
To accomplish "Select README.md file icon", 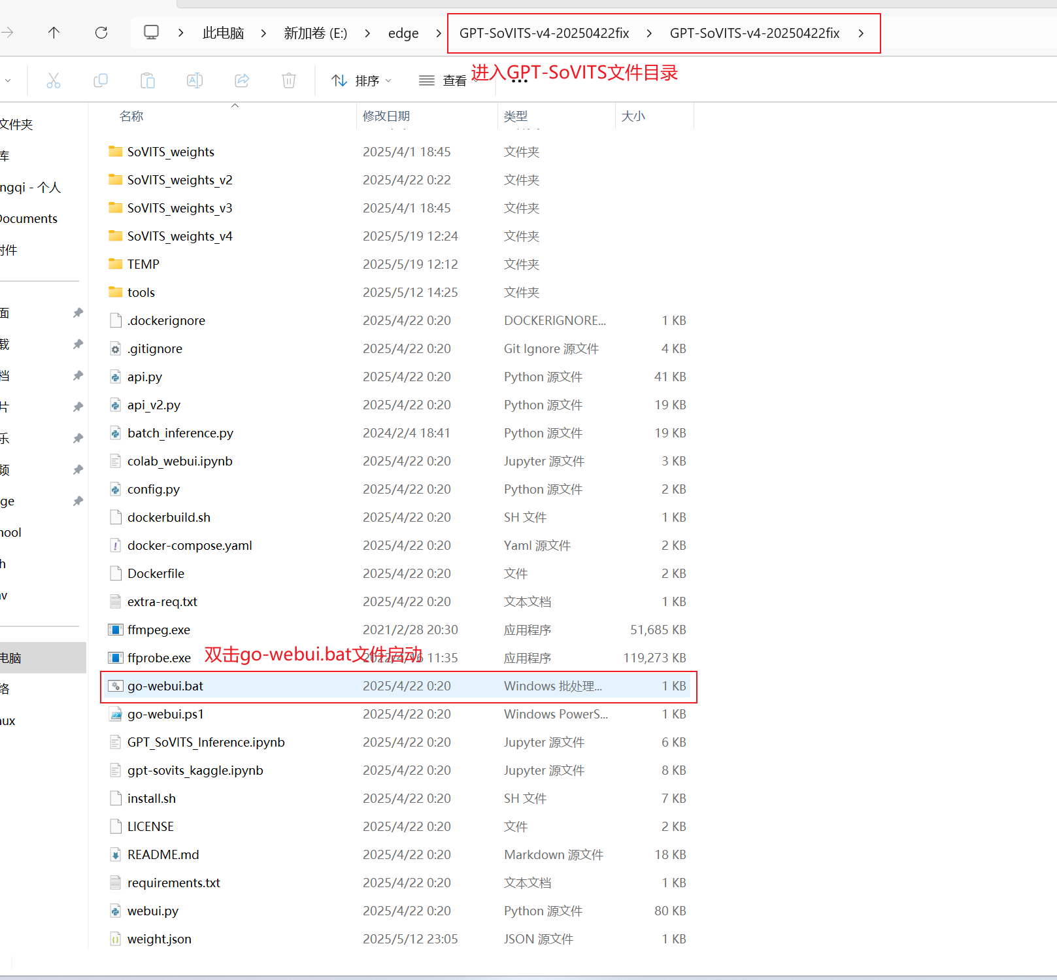I will (116, 854).
